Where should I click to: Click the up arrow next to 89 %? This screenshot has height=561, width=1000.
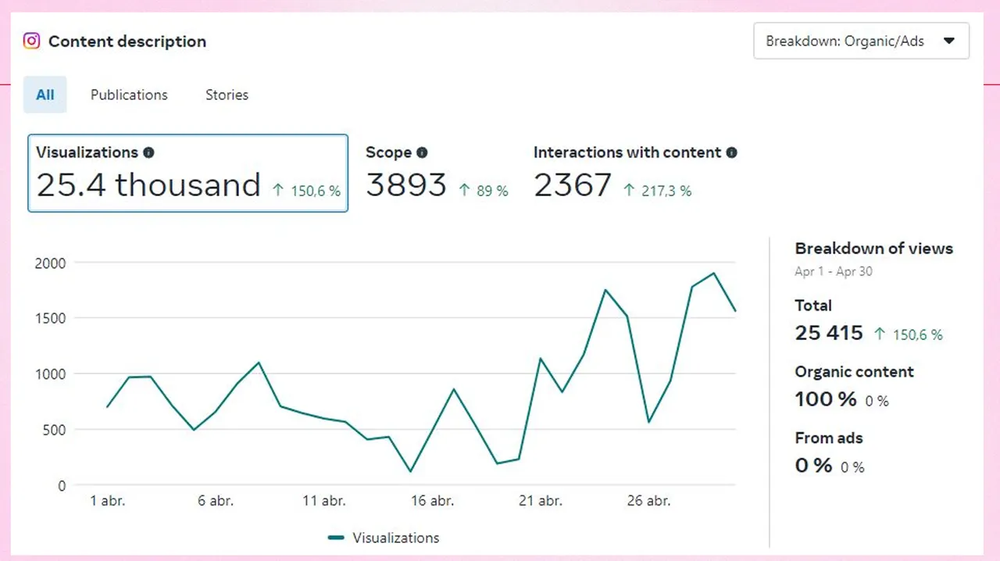click(464, 190)
